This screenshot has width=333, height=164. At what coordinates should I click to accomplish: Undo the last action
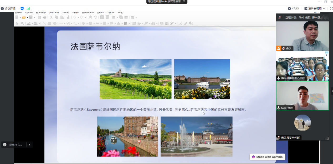coord(74,17)
